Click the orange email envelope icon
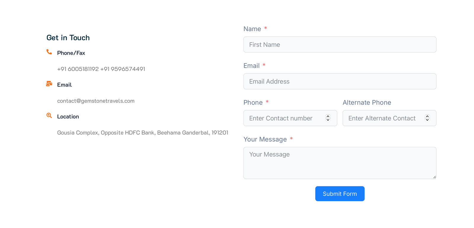The image size is (474, 228). pyautogui.click(x=49, y=84)
